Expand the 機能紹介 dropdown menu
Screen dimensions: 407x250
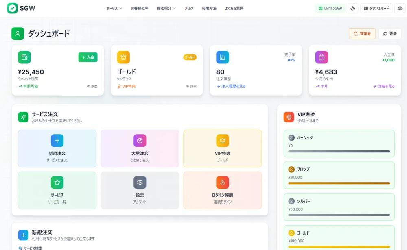point(166,8)
